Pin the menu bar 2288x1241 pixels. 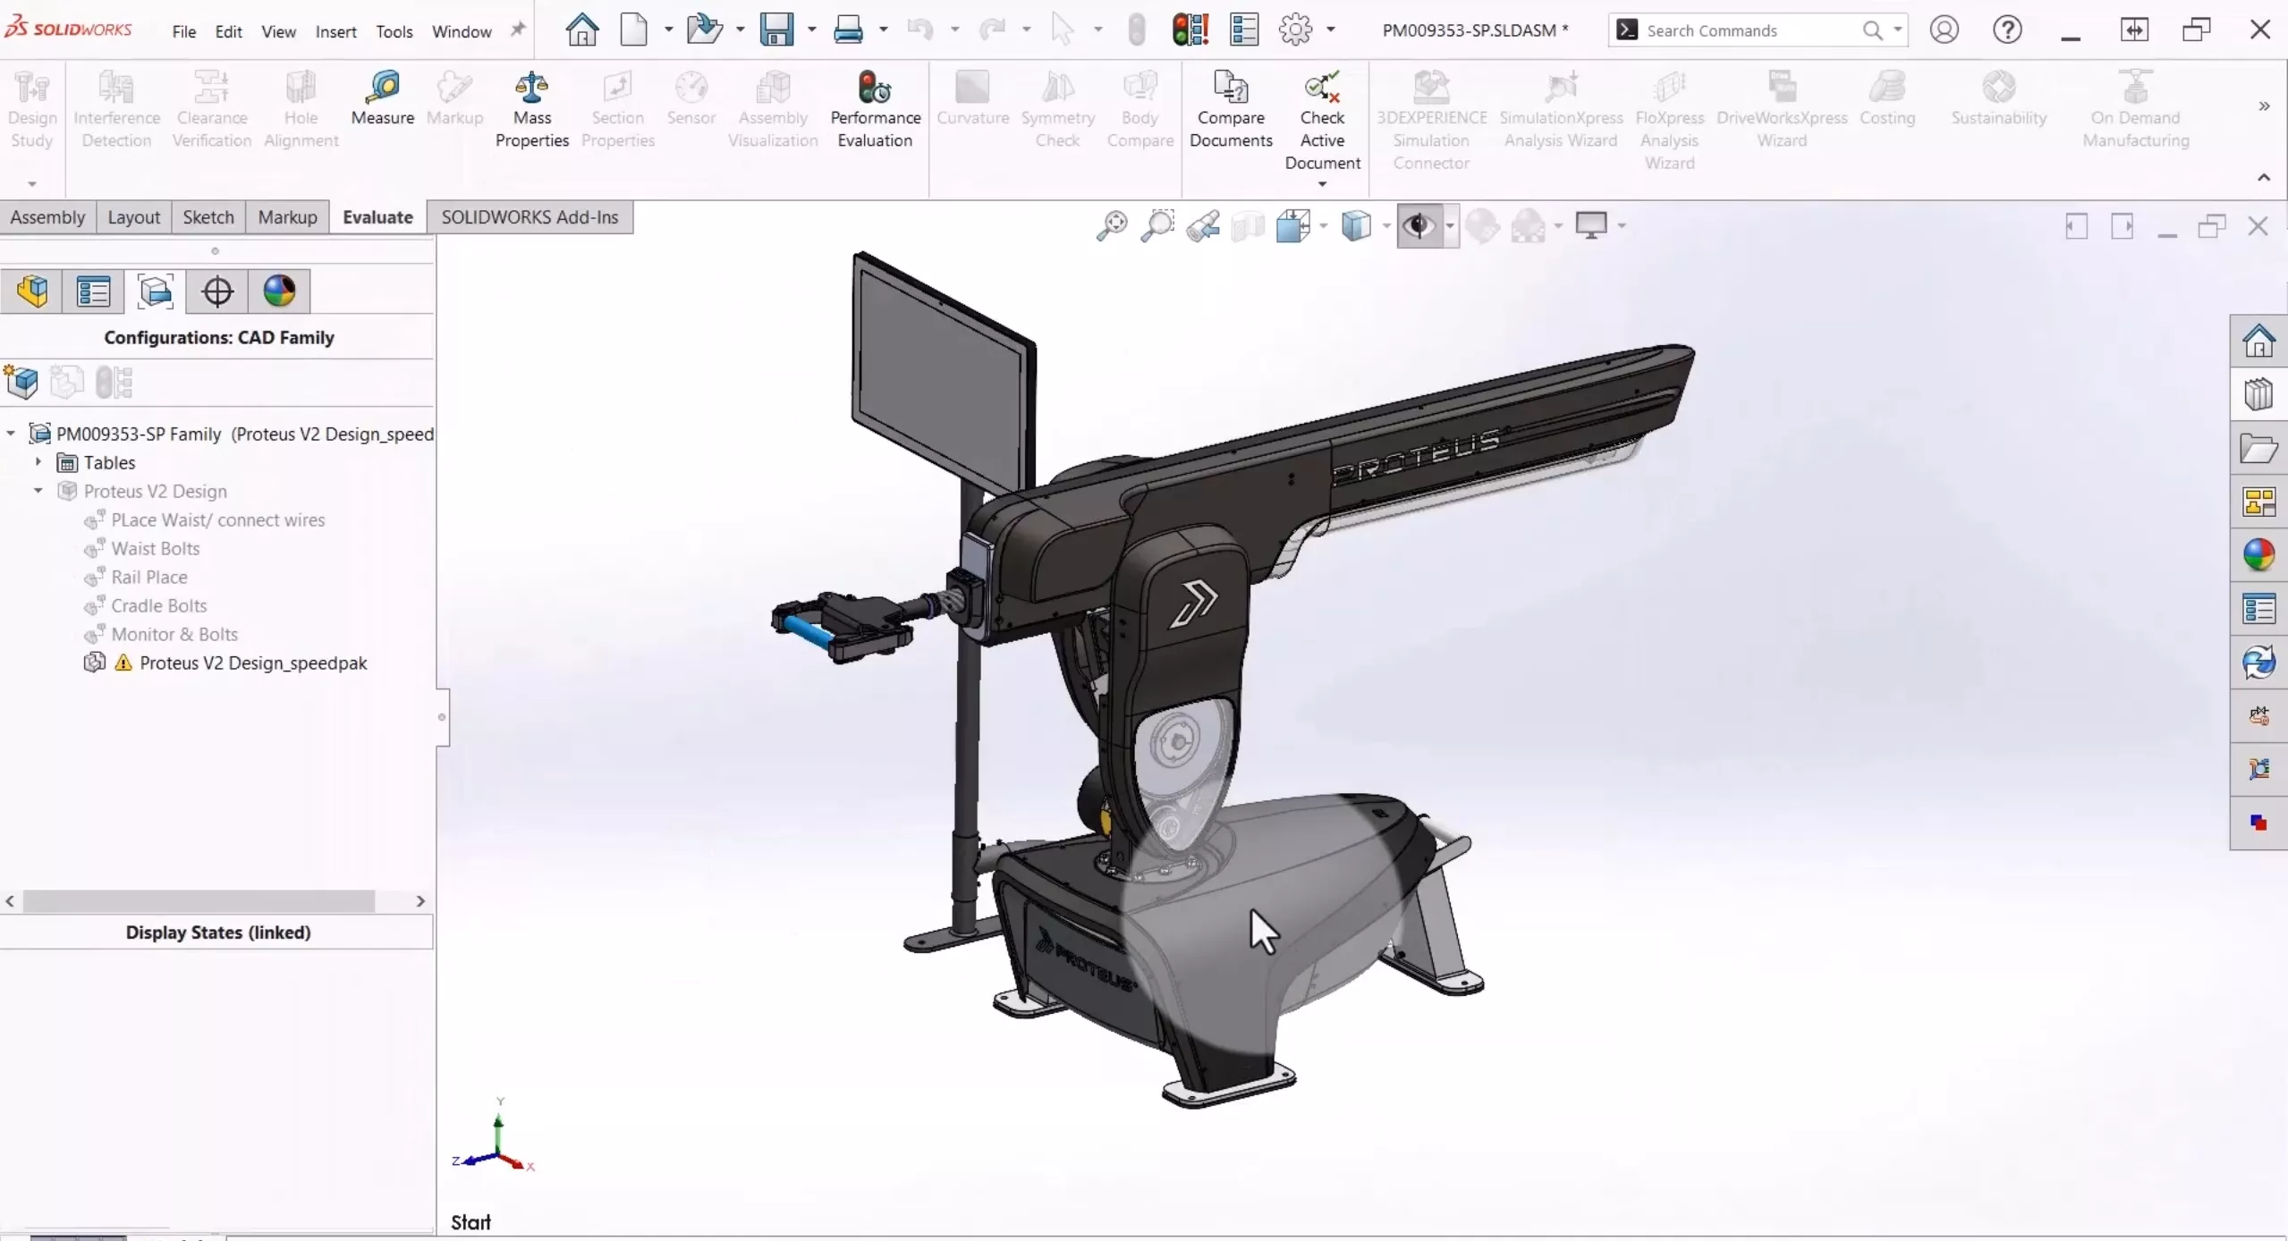point(517,30)
